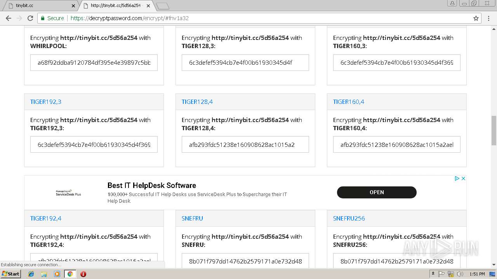Reload the page with the refresh icon

coord(30,18)
